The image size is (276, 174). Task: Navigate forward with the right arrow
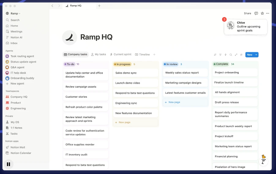pos(59,6)
